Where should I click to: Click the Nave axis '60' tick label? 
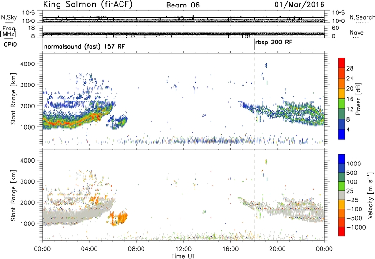(x=336, y=28)
